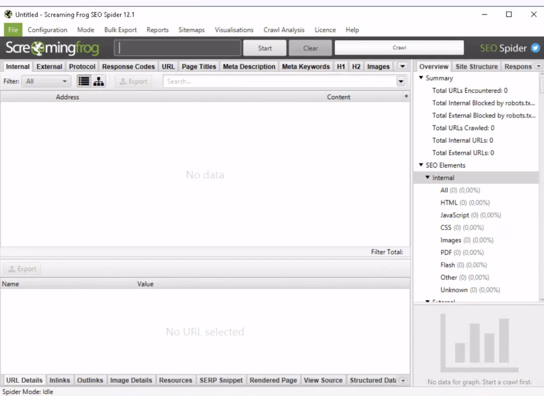Click the Screaming Frog logo
This screenshot has height=396, width=544.
click(x=52, y=48)
